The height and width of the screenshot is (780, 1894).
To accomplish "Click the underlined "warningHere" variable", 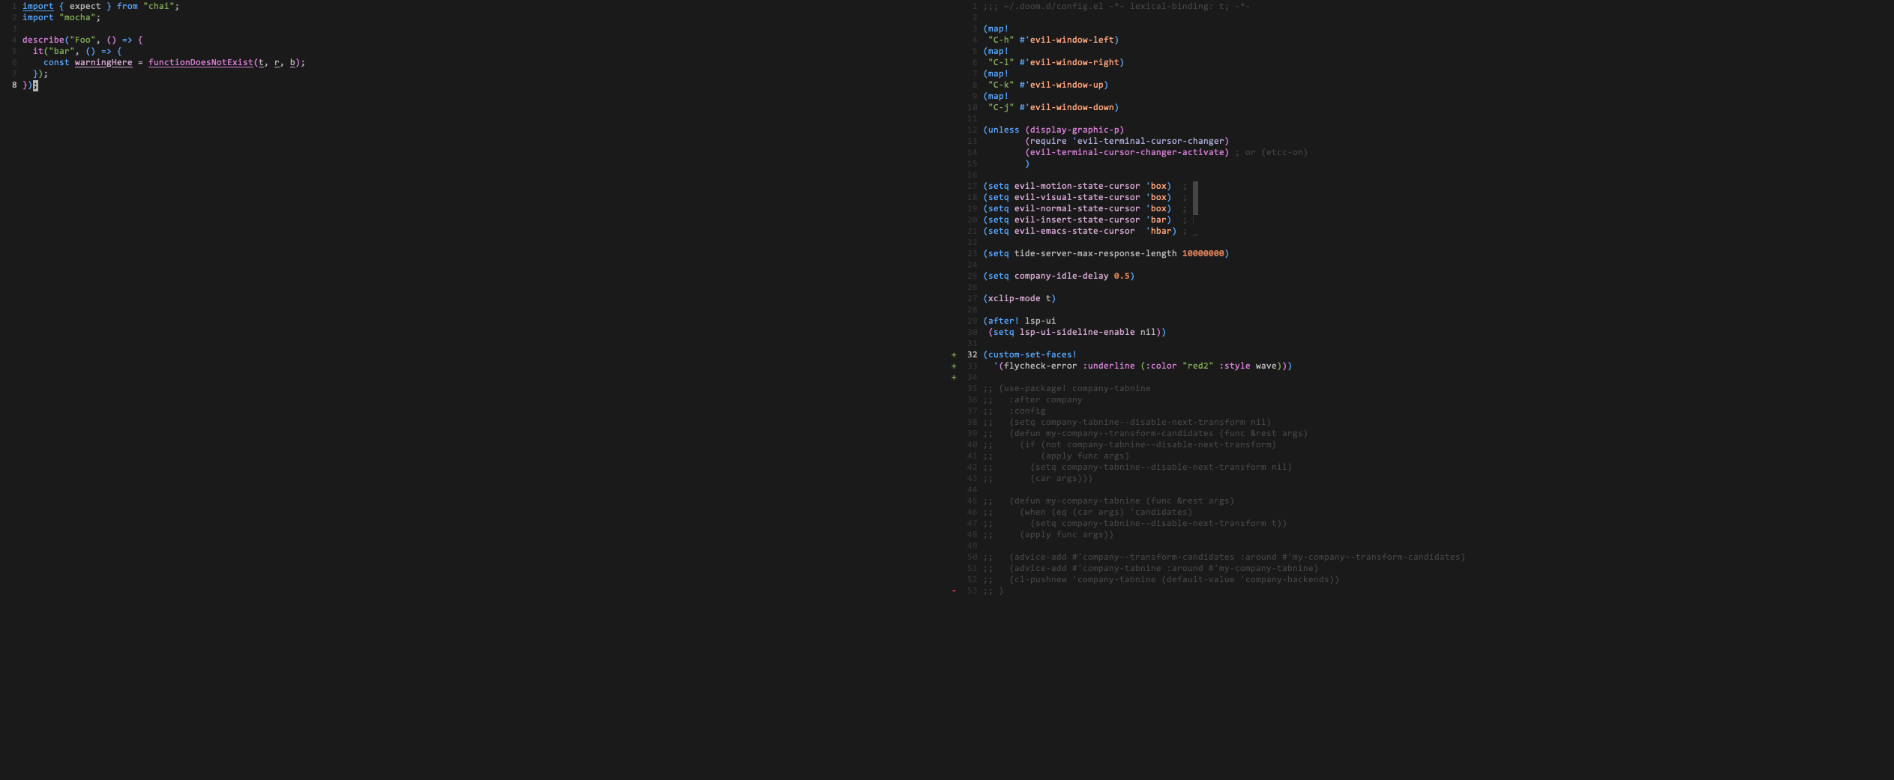I will 102,62.
